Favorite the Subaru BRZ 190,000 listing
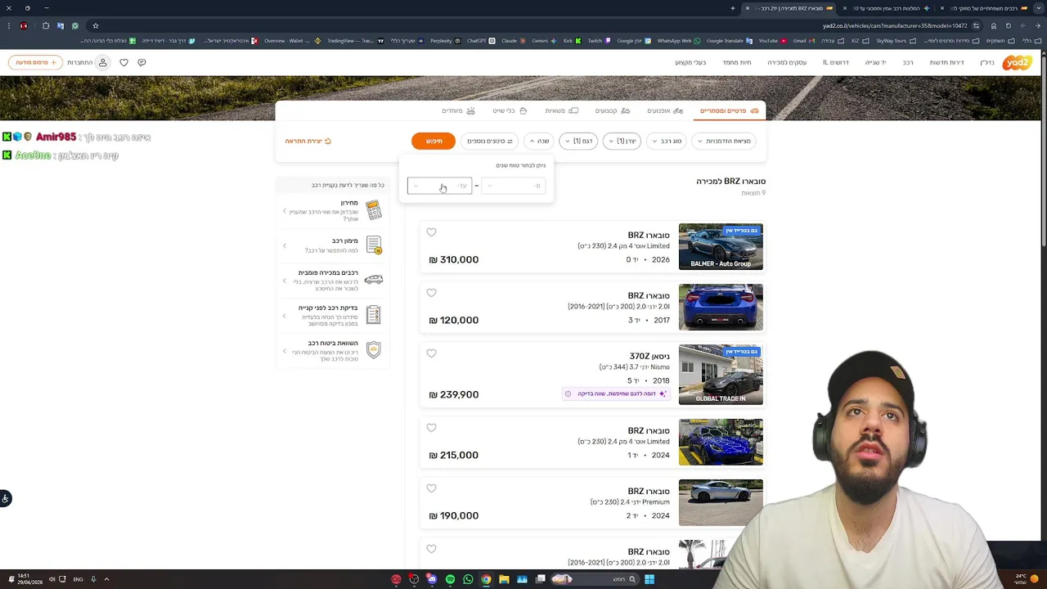 pyautogui.click(x=431, y=488)
